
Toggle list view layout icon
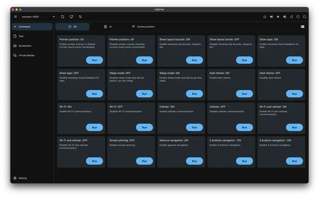click(x=303, y=27)
